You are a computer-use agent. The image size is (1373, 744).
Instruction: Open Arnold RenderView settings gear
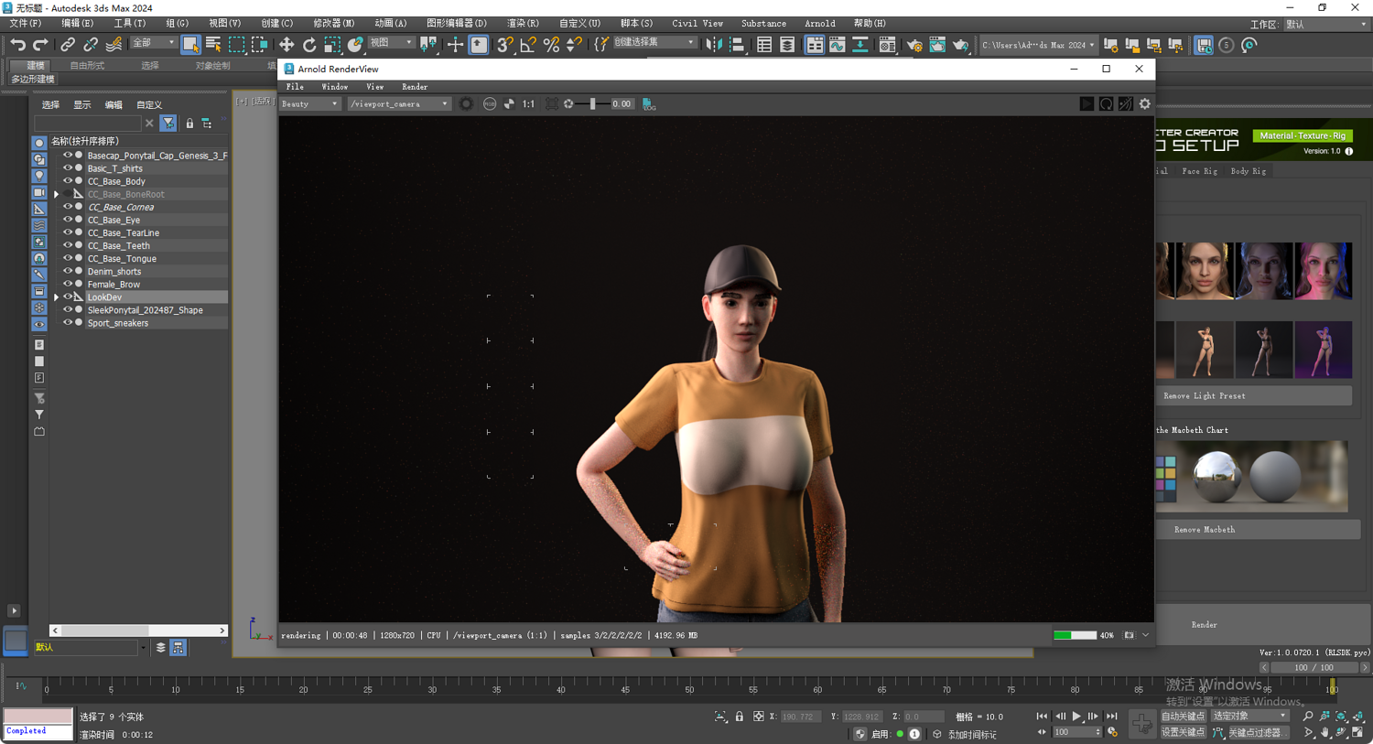[x=1144, y=104]
